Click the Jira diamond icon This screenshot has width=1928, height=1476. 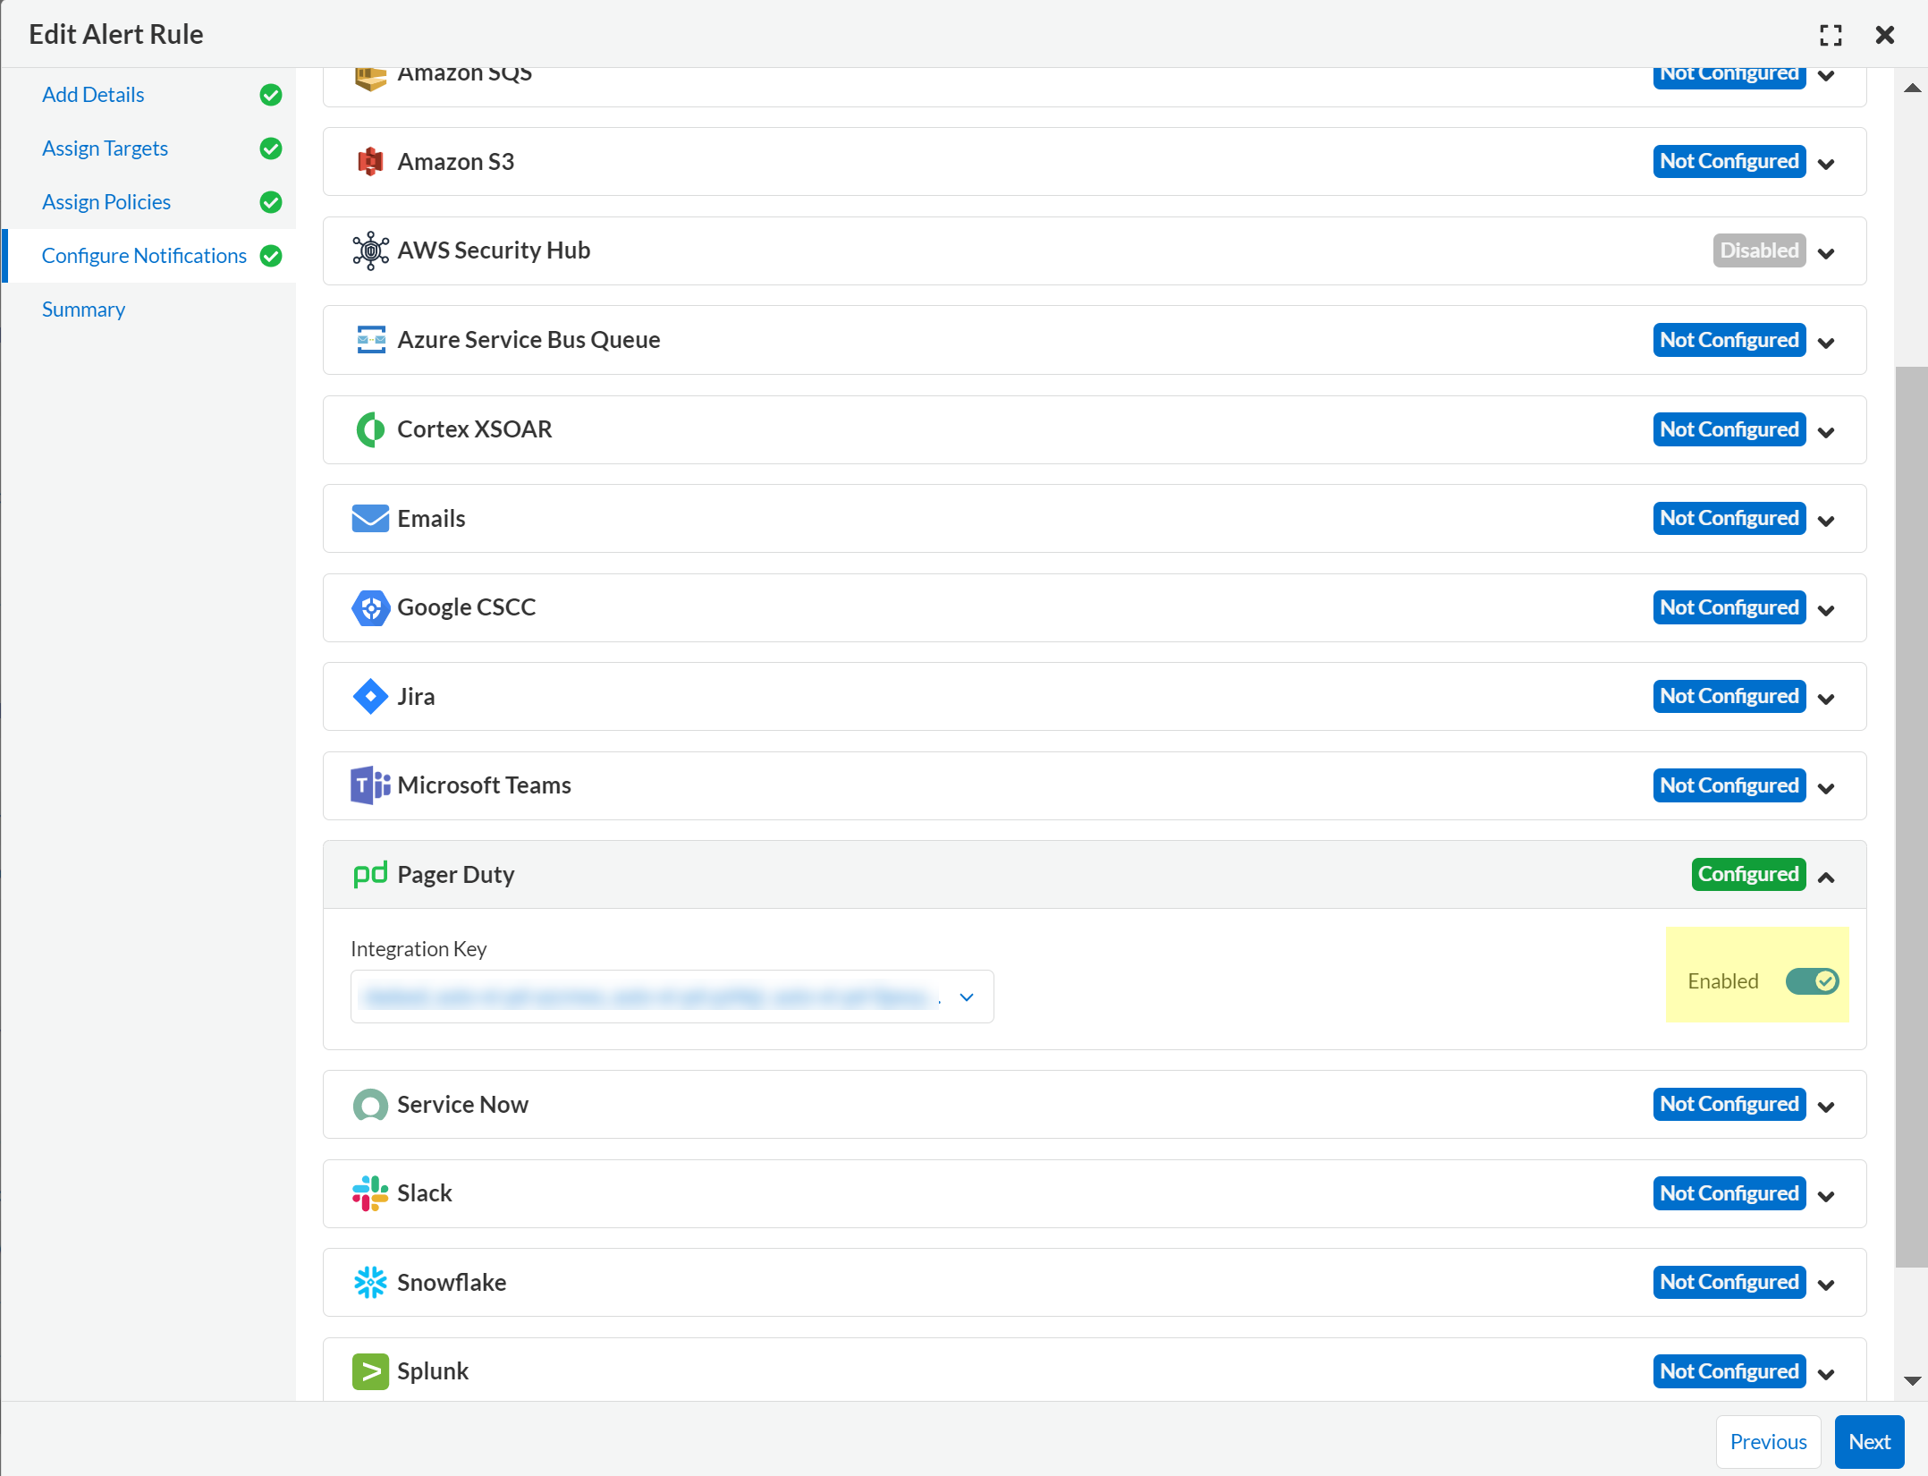click(370, 697)
